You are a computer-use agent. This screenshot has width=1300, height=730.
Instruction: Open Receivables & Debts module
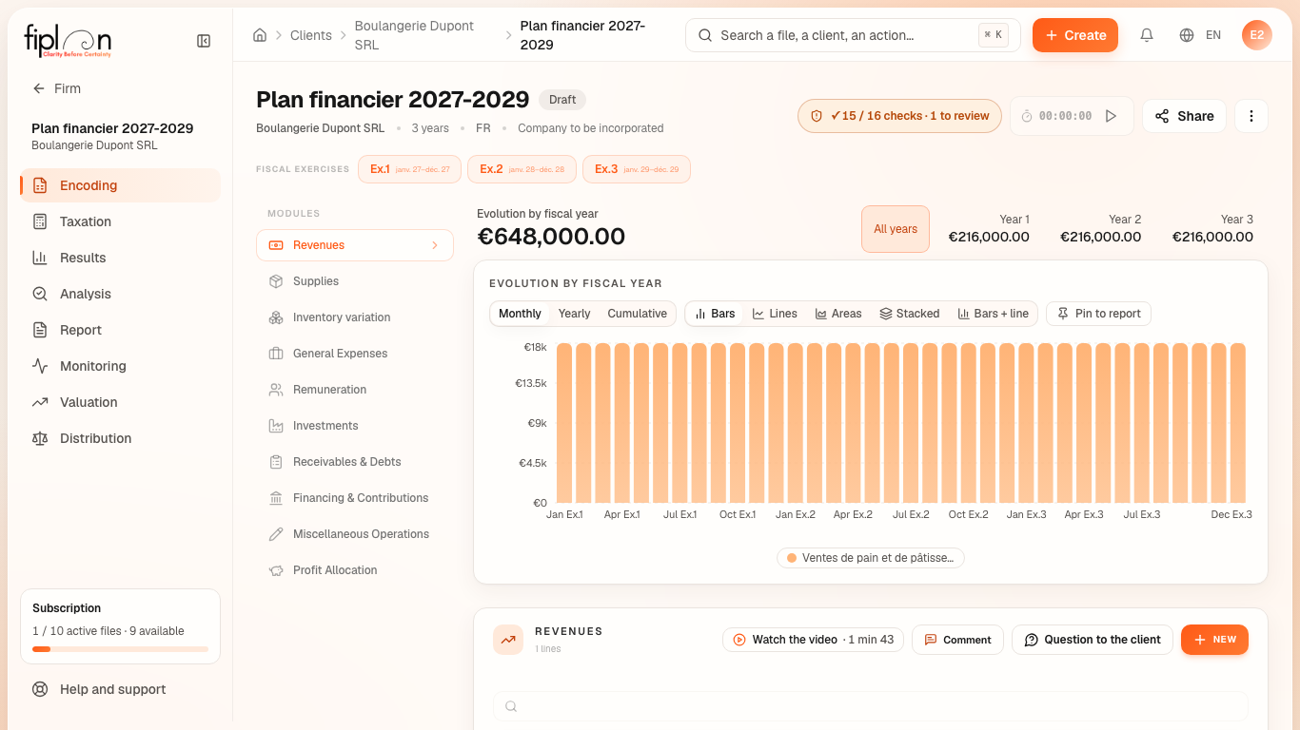pos(355,462)
